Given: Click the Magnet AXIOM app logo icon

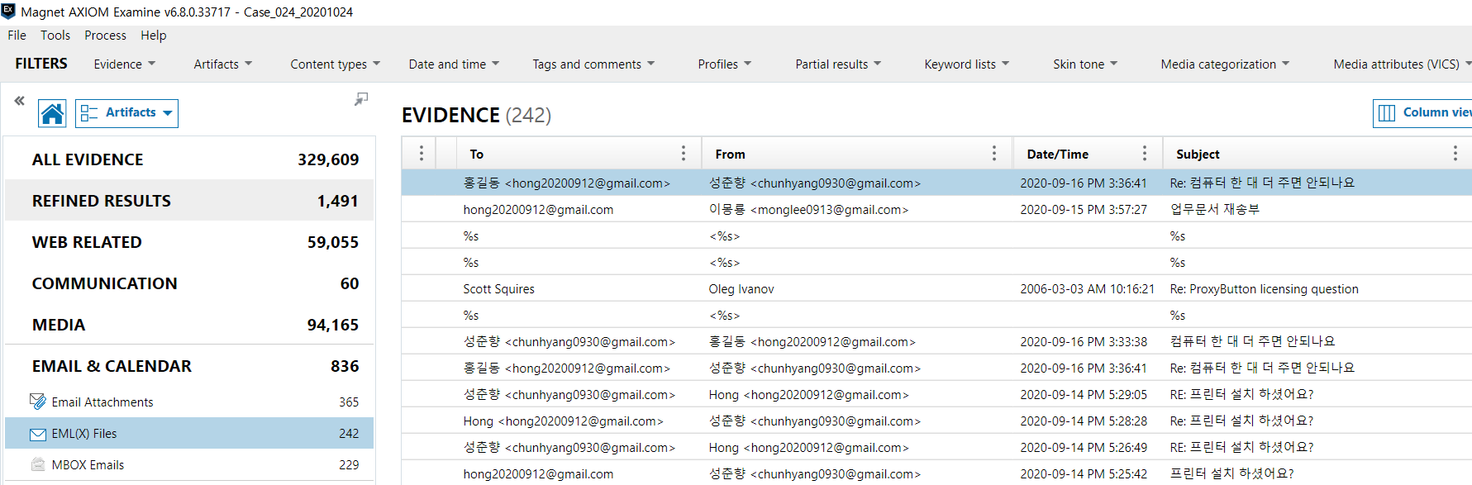Looking at the screenshot, I should pos(8,12).
